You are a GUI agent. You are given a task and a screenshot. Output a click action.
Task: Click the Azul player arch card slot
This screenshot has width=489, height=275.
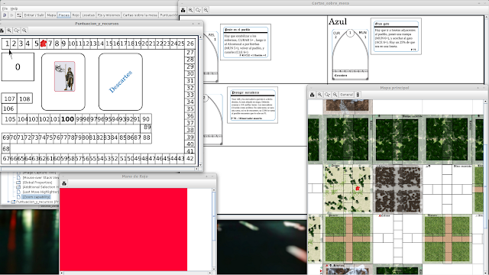(350, 54)
